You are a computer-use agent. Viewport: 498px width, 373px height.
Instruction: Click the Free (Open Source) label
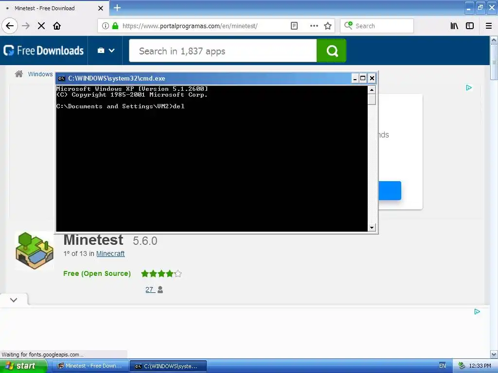click(x=97, y=273)
